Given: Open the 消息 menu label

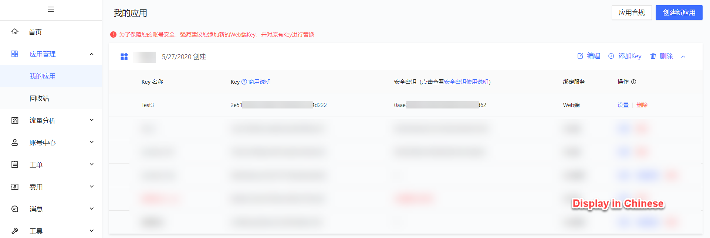Looking at the screenshot, I should pyautogui.click(x=36, y=209).
